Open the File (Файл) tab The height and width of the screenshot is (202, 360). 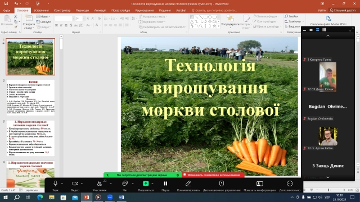coord(7,10)
